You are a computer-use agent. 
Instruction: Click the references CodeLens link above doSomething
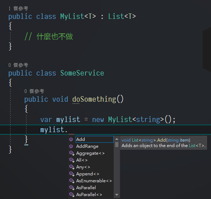point(34,91)
